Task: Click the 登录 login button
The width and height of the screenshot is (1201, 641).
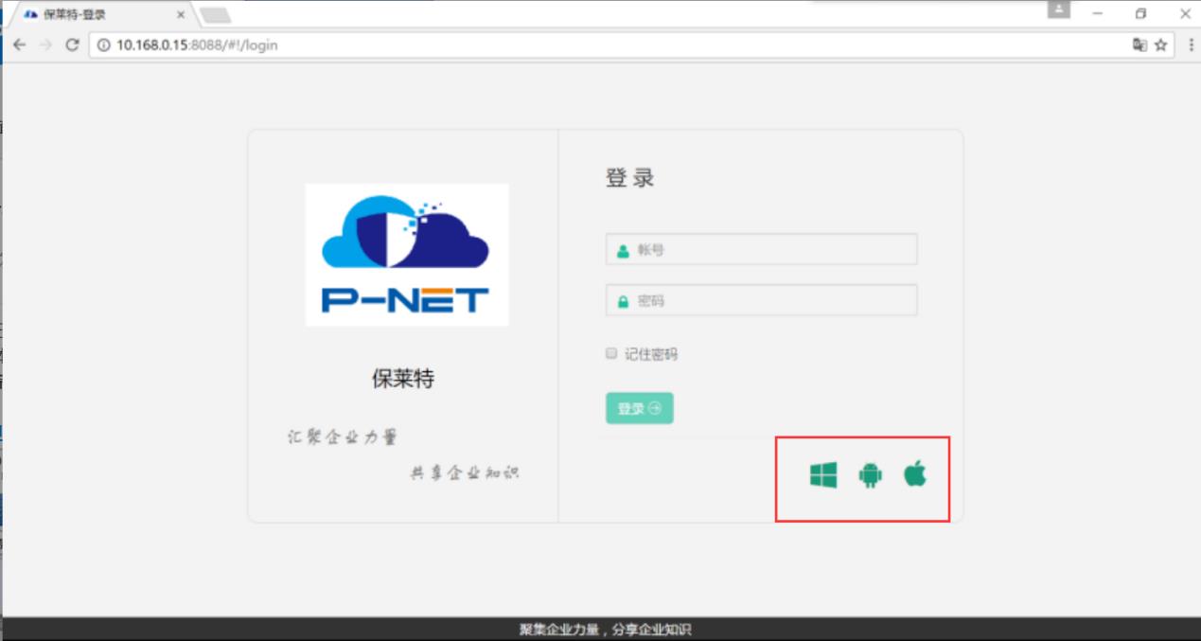Action: [639, 408]
